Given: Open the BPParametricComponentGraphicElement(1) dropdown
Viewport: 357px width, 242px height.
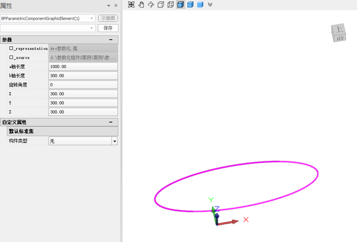Looking at the screenshot, I should (92, 18).
